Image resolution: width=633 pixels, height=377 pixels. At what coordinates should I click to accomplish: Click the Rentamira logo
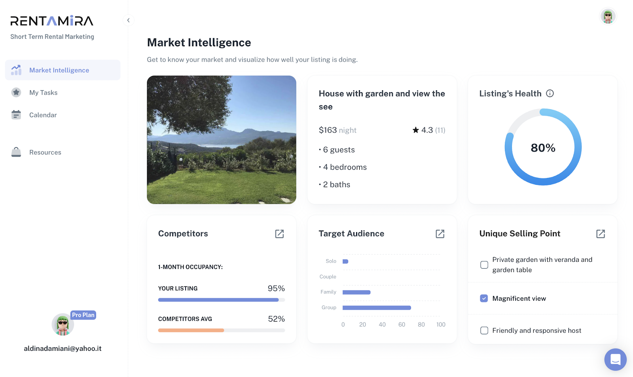pyautogui.click(x=52, y=21)
